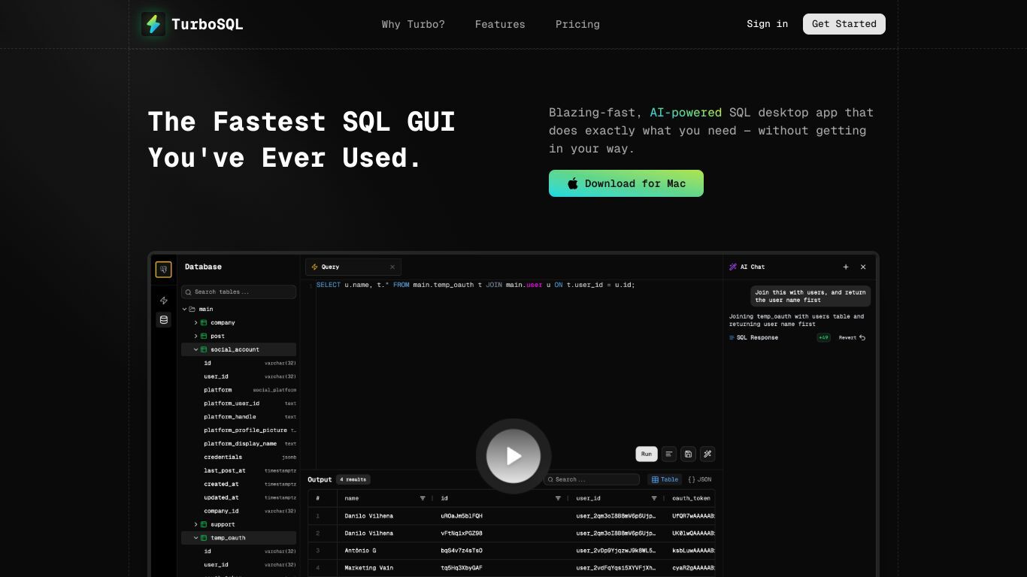This screenshot has width=1027, height=577.
Task: Click the support table icon
Action: [x=204, y=524]
